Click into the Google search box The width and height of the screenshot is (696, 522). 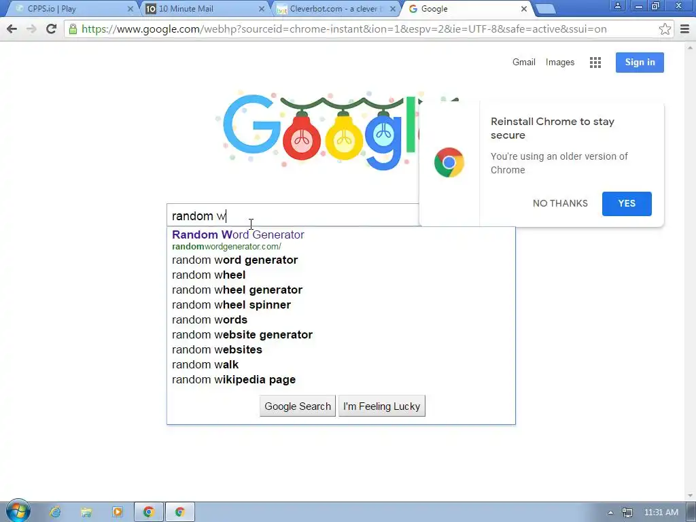293,215
